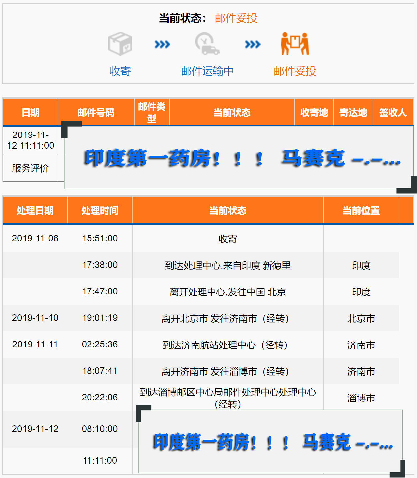Click the first blue triple-chevron arrow

(x=162, y=44)
